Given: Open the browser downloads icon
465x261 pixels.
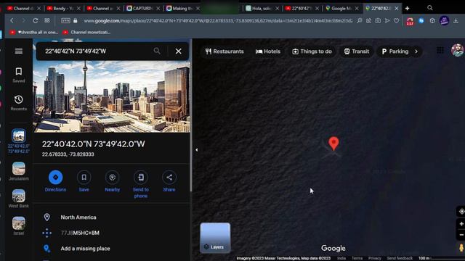Looking at the screenshot, I should (456, 21).
